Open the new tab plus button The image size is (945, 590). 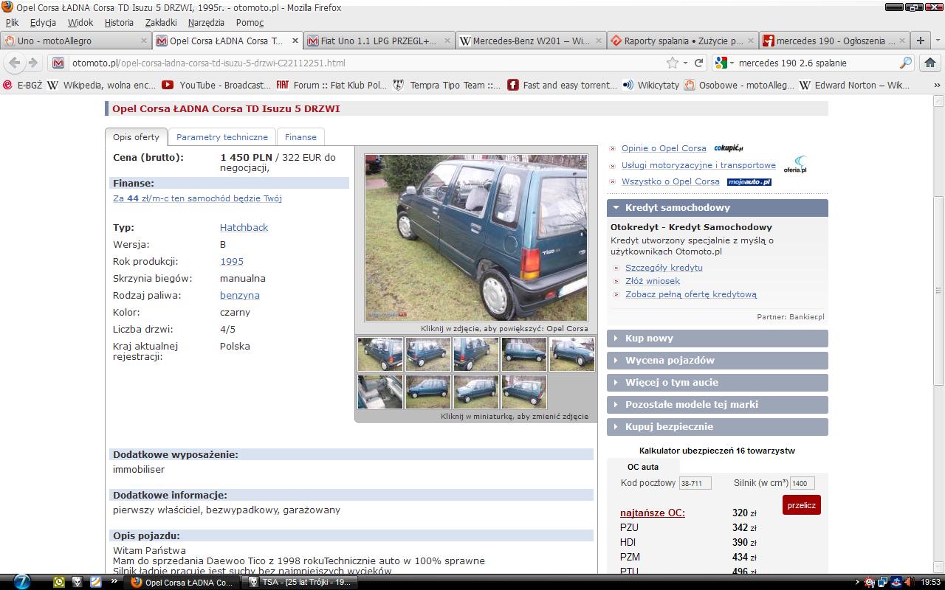coord(921,41)
